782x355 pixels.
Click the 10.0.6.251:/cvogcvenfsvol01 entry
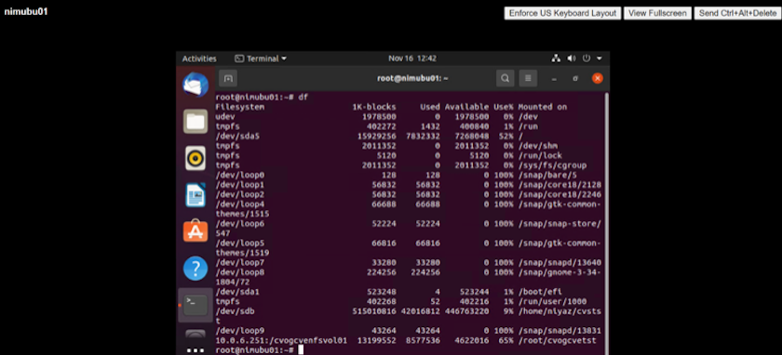pyautogui.click(x=281, y=340)
